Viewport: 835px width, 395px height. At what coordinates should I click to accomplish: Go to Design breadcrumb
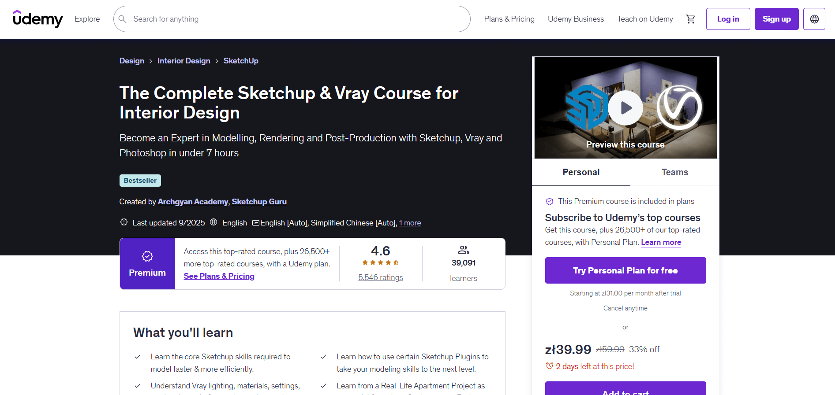132,61
